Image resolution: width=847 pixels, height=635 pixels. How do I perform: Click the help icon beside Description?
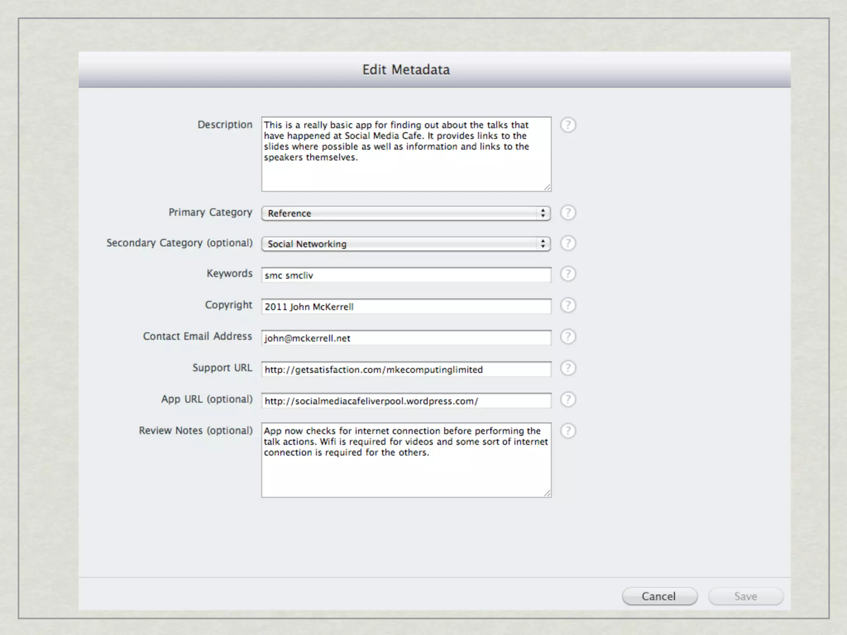click(568, 125)
